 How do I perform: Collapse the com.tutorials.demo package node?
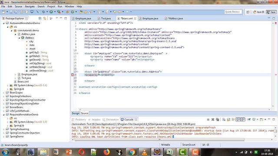coord(12,31)
